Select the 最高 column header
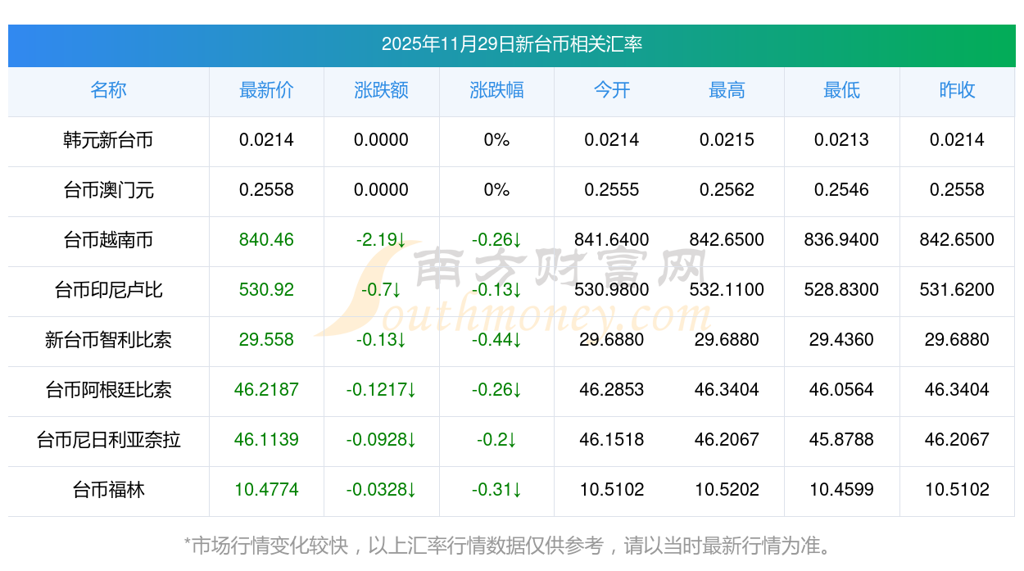 [x=727, y=90]
